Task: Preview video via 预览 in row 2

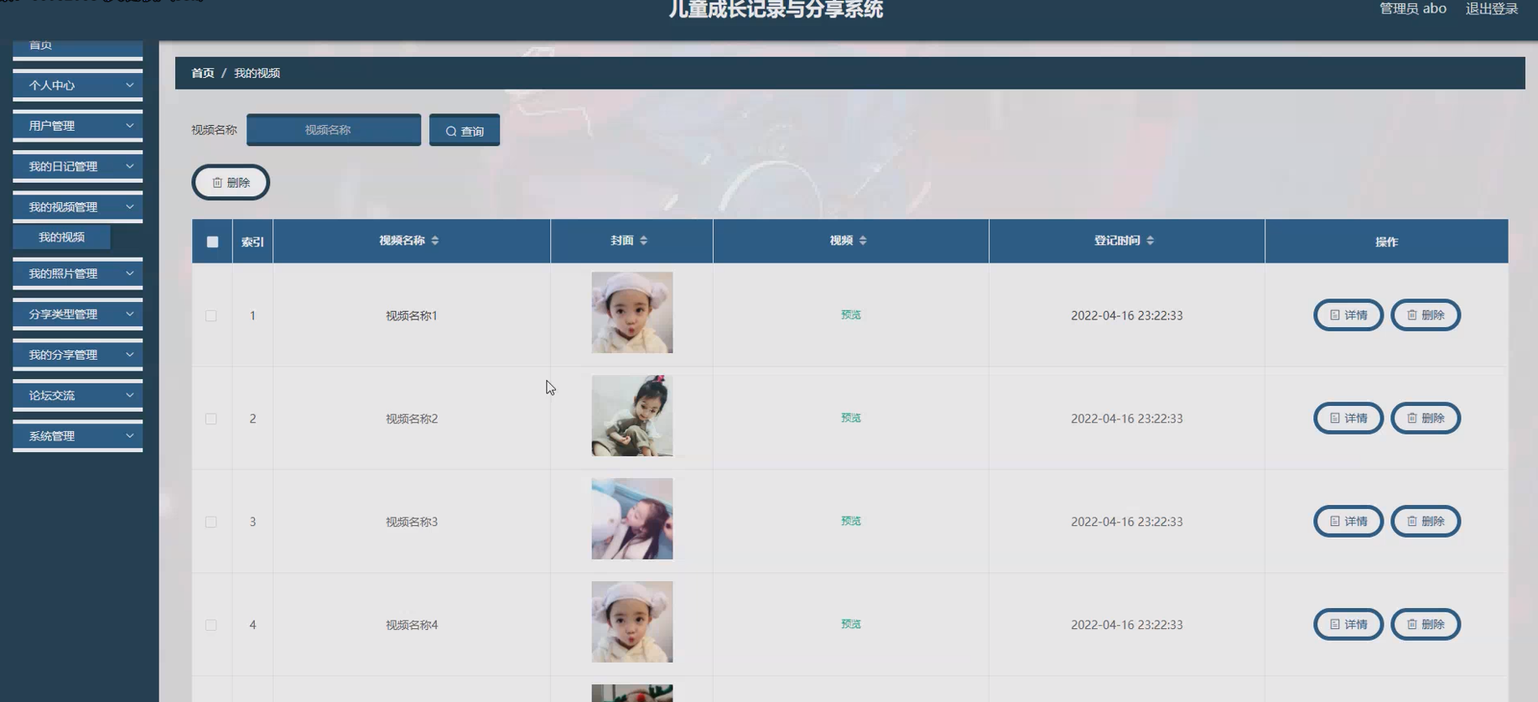Action: (850, 419)
